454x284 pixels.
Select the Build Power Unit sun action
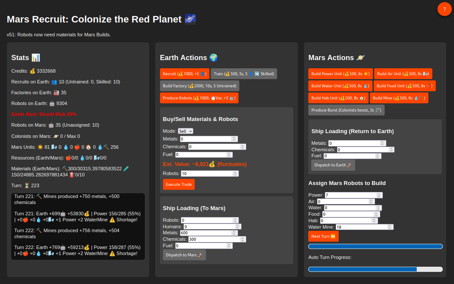click(x=340, y=73)
